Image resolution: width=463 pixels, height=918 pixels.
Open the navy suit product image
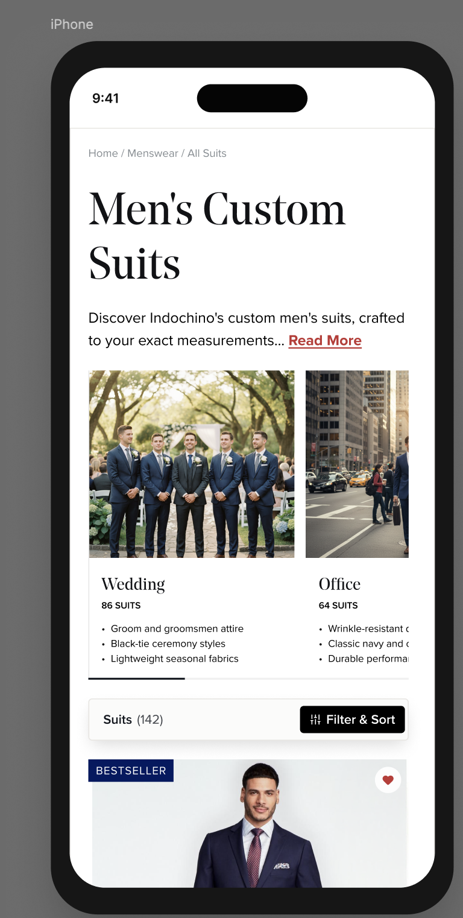[x=249, y=823]
